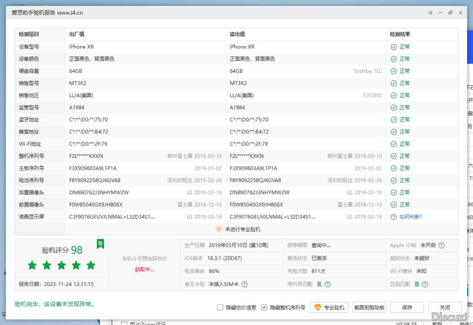Click the green check icon in 电池序列号 row
The height and width of the screenshot is (325, 473).
pos(394,181)
